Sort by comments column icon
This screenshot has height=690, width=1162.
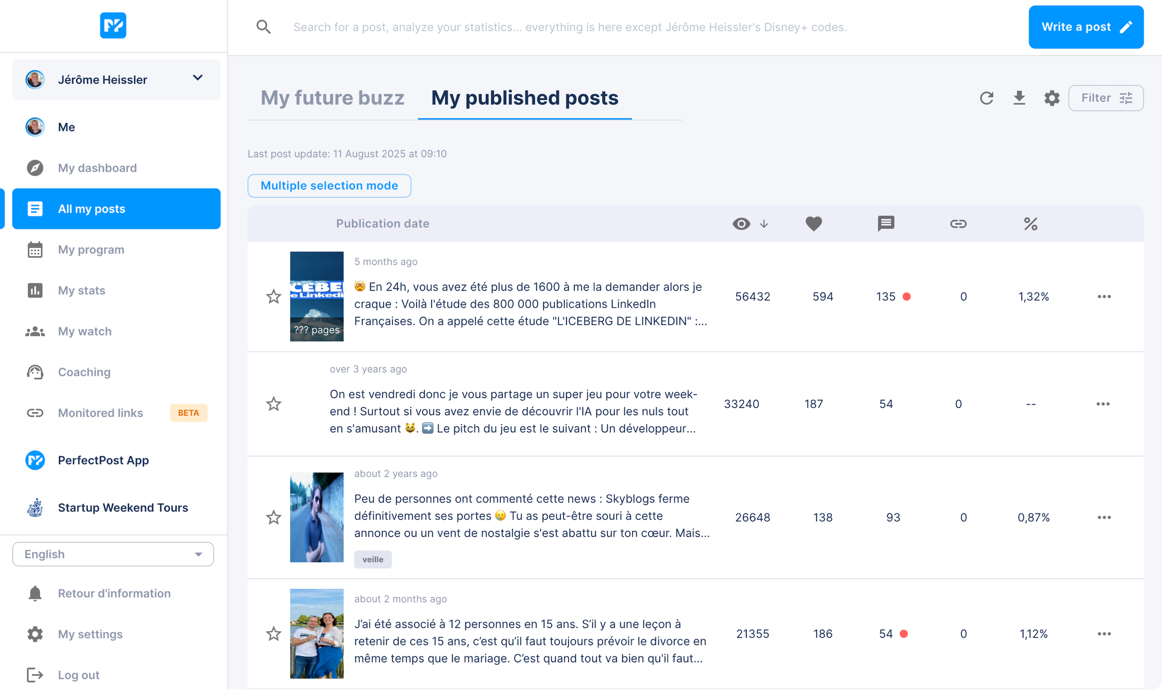(886, 224)
